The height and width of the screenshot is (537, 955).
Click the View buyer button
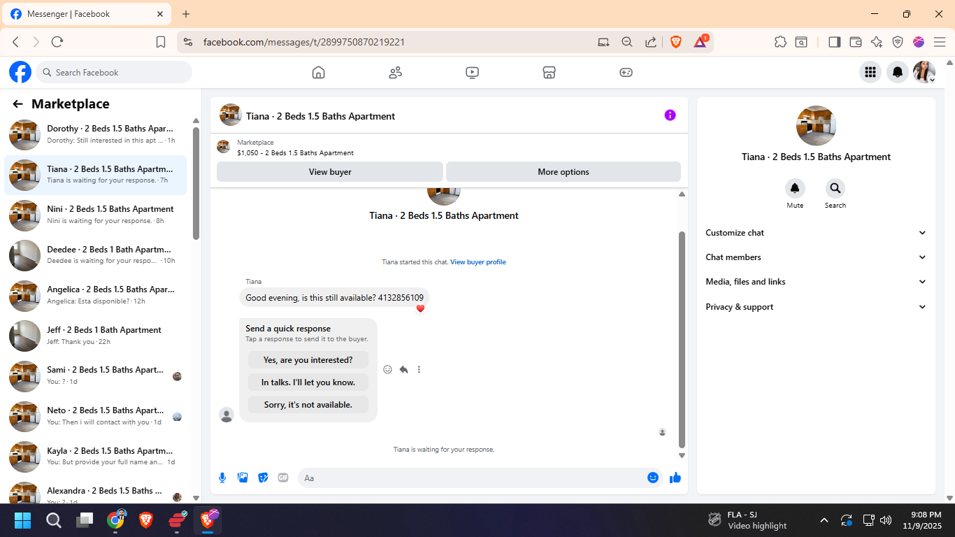point(330,172)
